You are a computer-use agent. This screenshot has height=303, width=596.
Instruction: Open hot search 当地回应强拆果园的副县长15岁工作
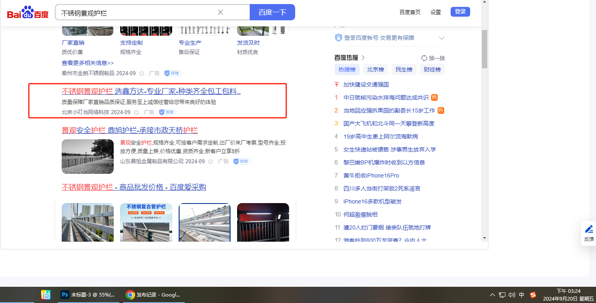click(x=389, y=110)
